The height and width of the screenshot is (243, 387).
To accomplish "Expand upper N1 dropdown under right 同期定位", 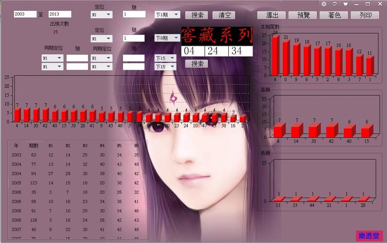I will 102,58.
